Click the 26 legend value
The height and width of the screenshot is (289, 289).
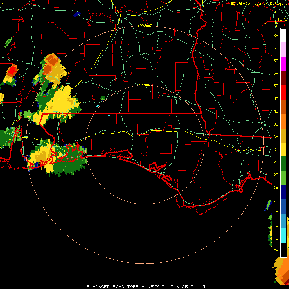click(276, 162)
